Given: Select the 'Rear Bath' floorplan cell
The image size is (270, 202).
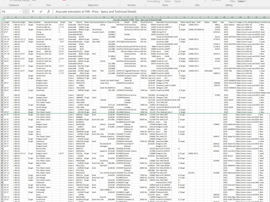Looking at the screenshot, I should [x=96, y=42].
